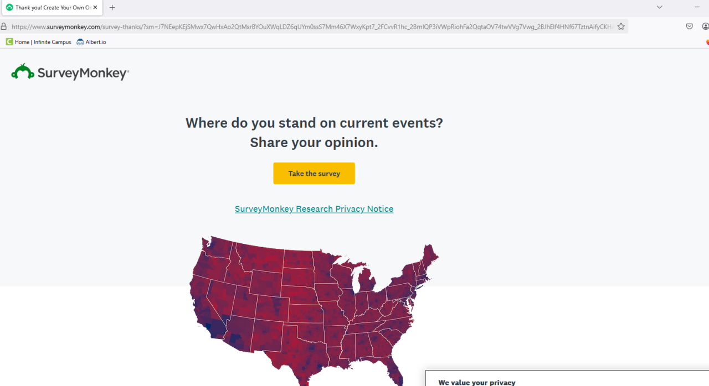The height and width of the screenshot is (386, 709).
Task: Click the Infinite Campus bookmark favicon
Action: (x=9, y=42)
